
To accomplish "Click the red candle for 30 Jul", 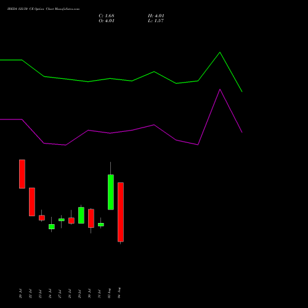I will [x=91, y=218].
